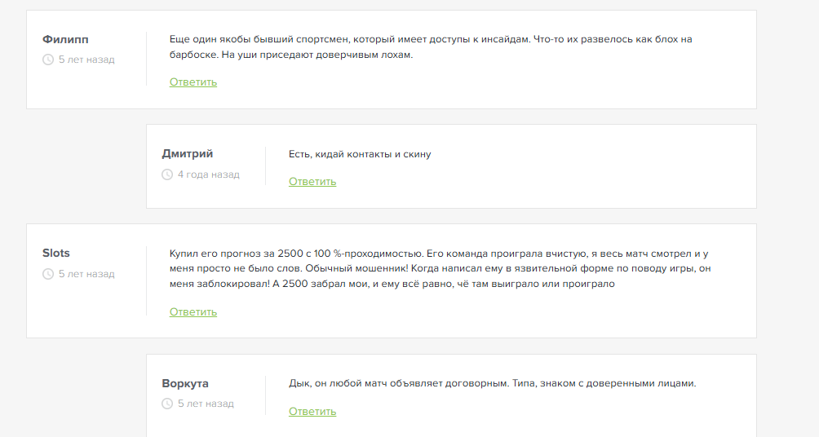This screenshot has height=437, width=819.
Task: Click the username Slots
Action: (56, 253)
